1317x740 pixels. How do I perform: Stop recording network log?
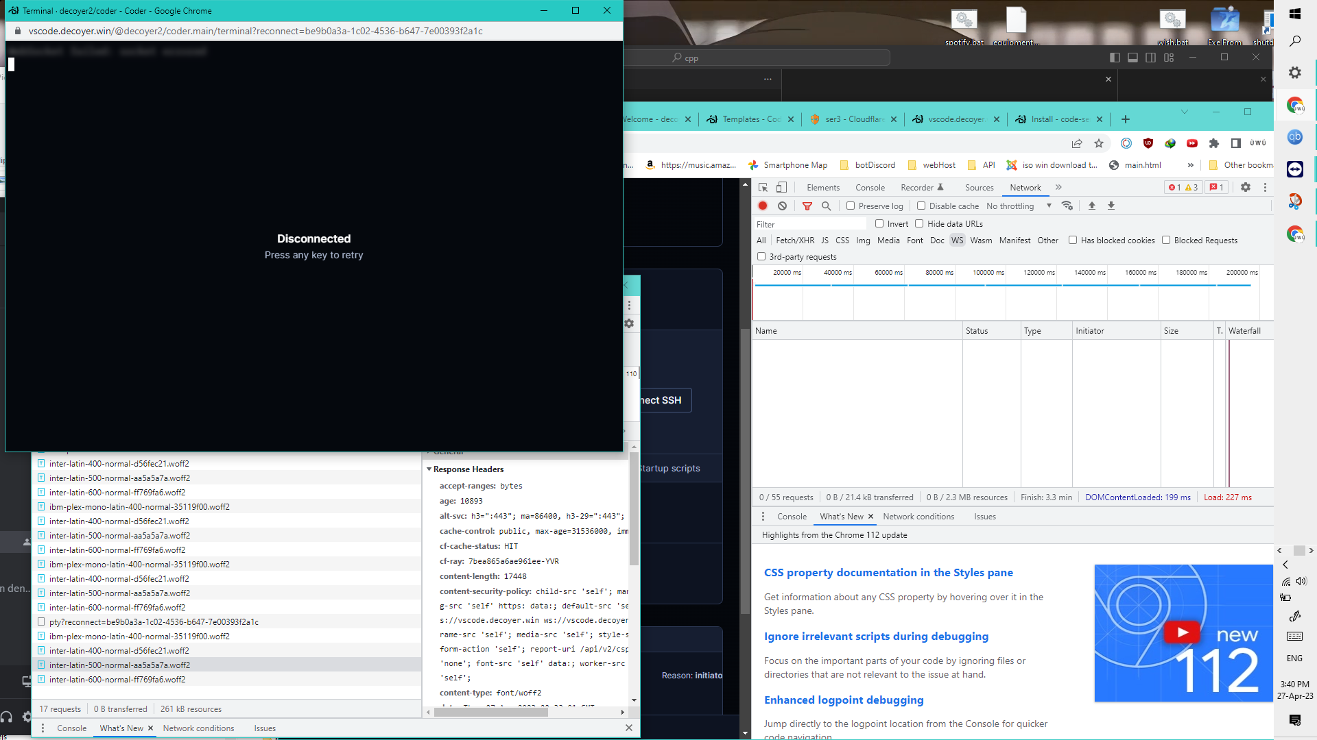pyautogui.click(x=763, y=206)
